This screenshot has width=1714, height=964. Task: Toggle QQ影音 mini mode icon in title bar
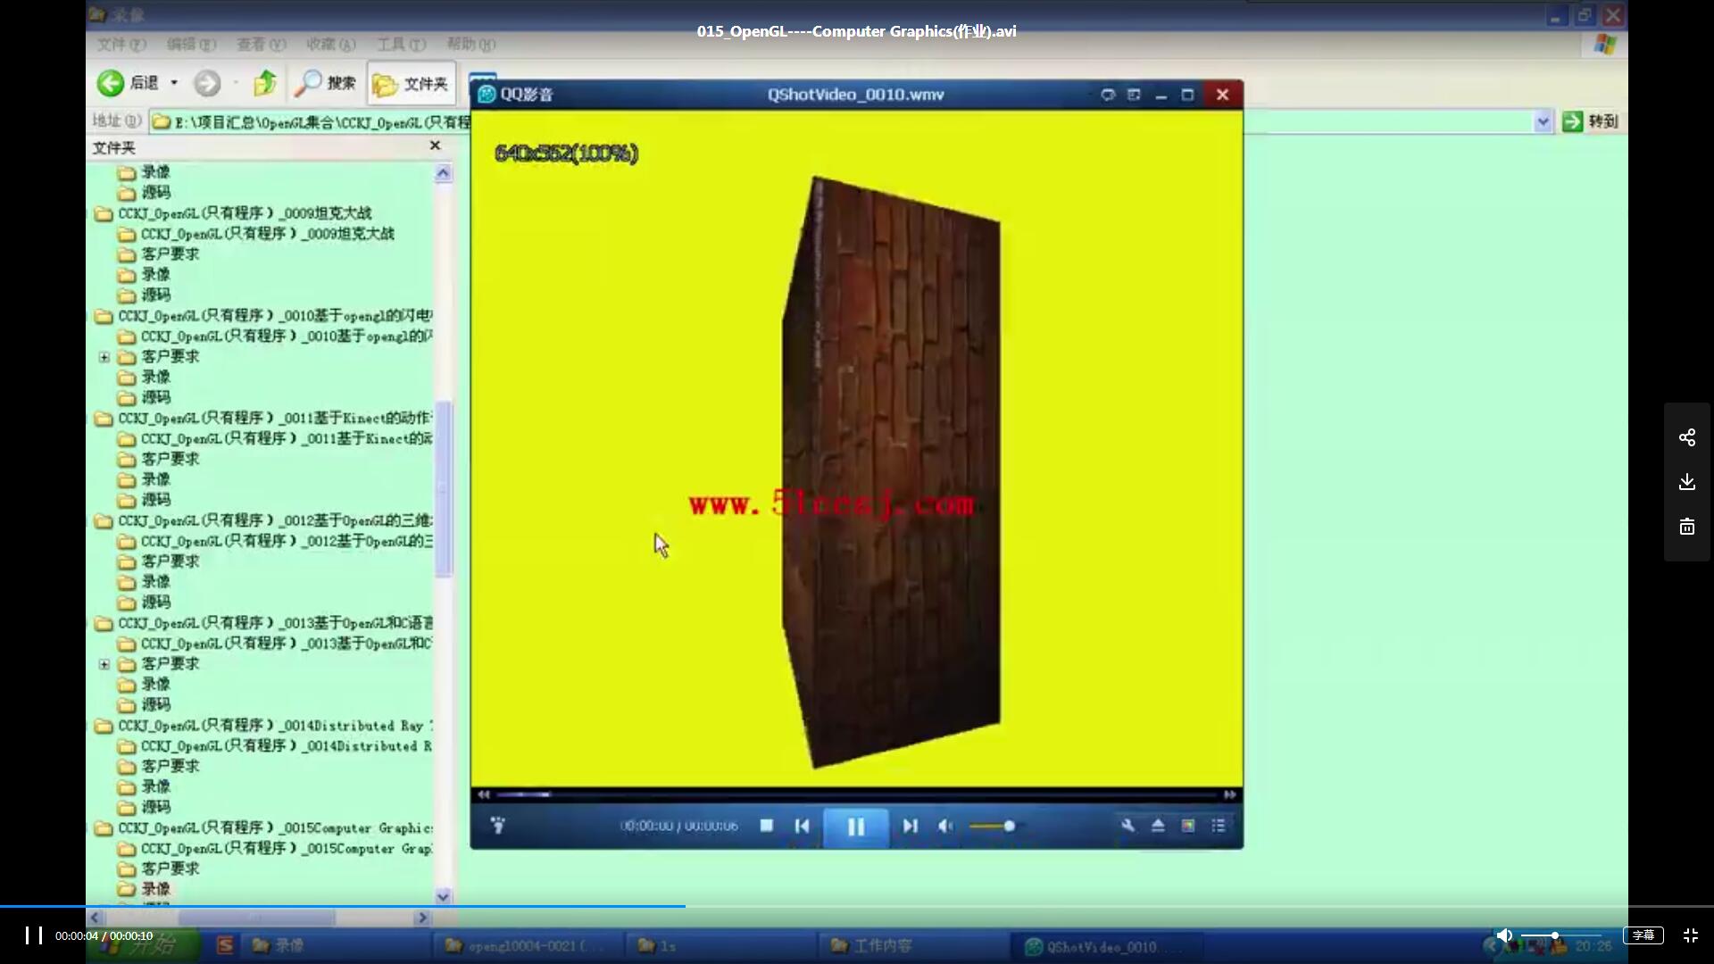tap(1134, 95)
